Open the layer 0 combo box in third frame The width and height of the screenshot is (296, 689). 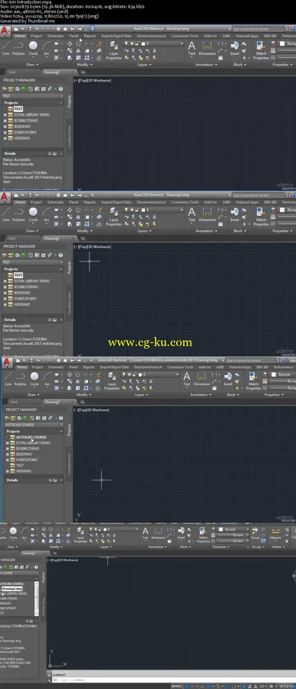click(x=151, y=375)
